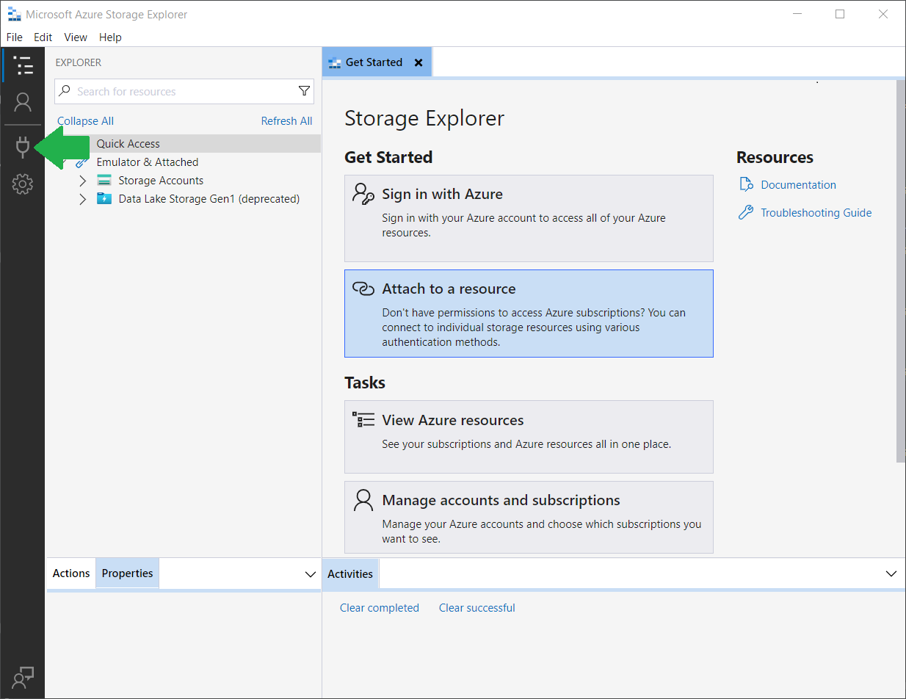This screenshot has width=906, height=699.
Task: Click the Attach to a resource link icon
Action: [x=363, y=289]
